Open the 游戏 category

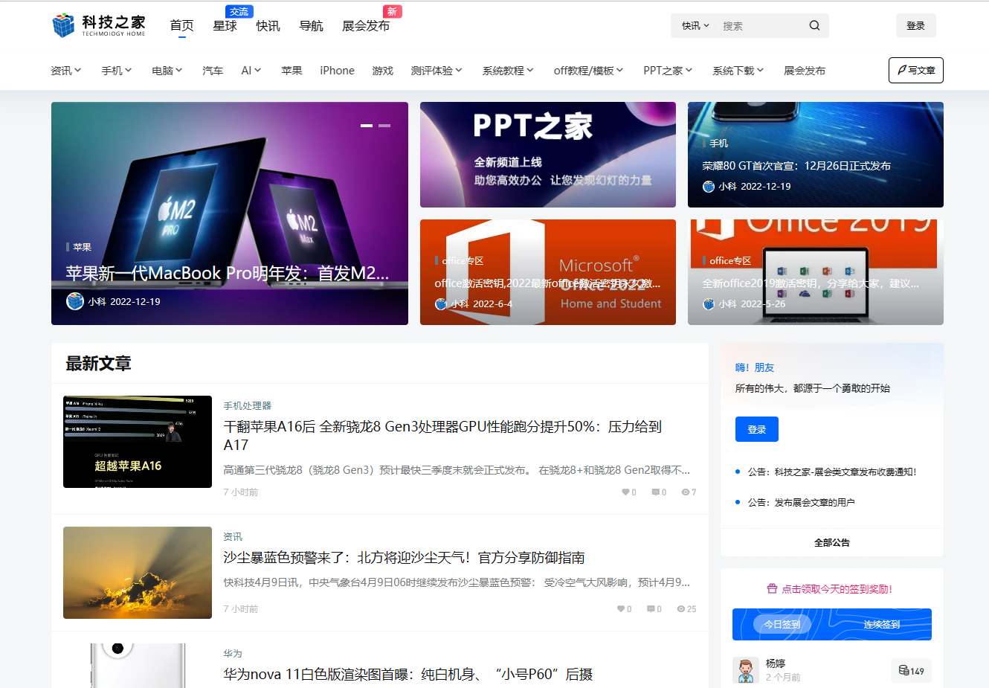coord(382,70)
